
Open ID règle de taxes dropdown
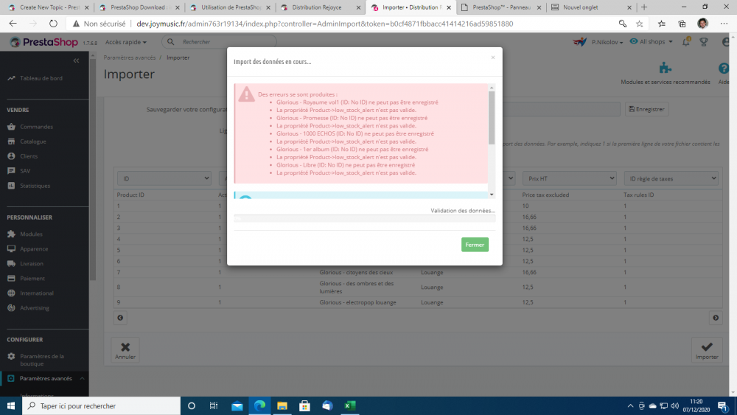click(671, 178)
